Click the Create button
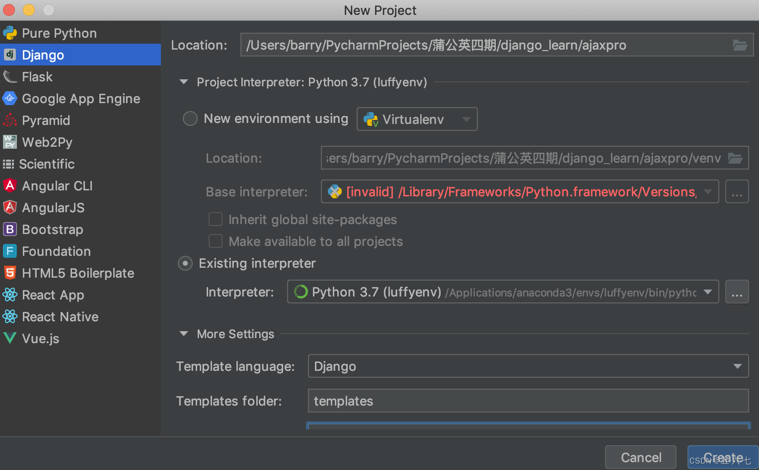Screen dimensions: 759x470 tap(723, 457)
